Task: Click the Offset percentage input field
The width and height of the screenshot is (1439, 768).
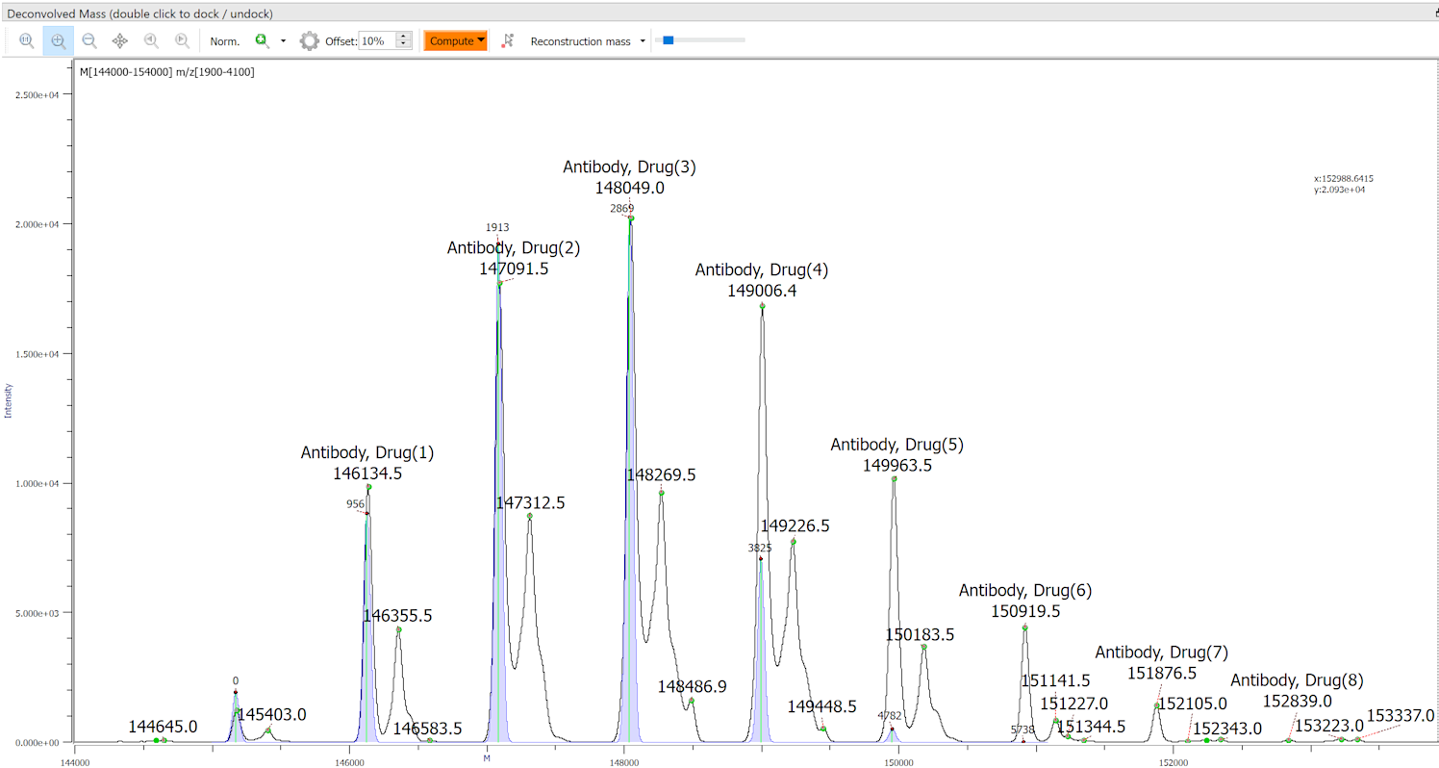Action: [376, 41]
